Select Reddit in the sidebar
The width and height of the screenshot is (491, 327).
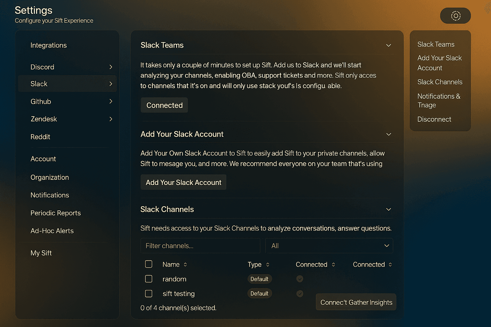click(40, 137)
